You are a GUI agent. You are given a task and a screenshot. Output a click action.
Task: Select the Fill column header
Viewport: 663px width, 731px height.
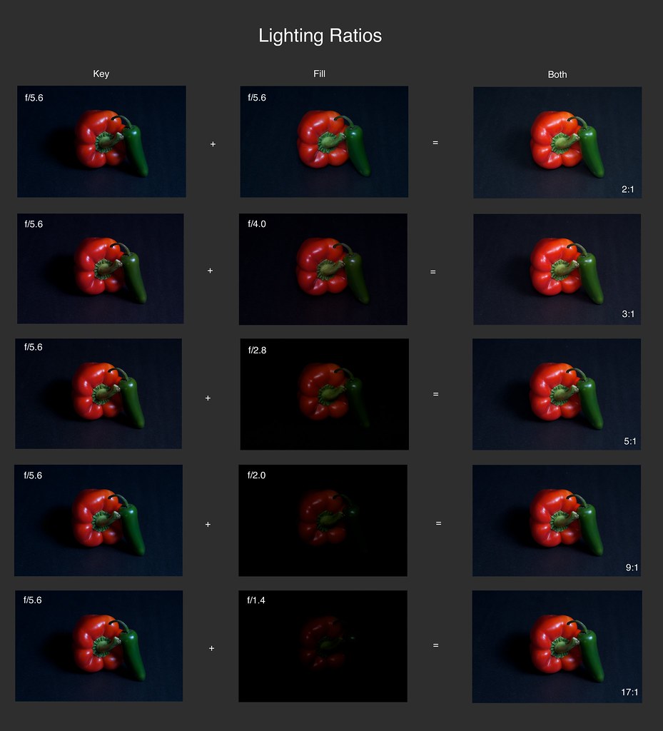point(319,74)
